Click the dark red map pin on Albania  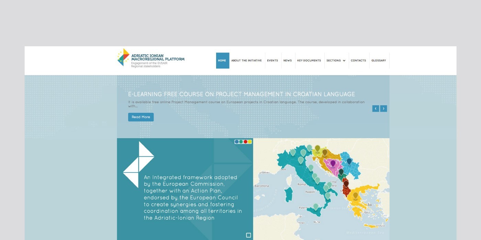(x=346, y=183)
